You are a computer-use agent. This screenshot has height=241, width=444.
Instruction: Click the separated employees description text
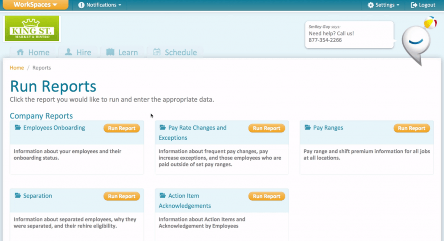(x=75, y=223)
